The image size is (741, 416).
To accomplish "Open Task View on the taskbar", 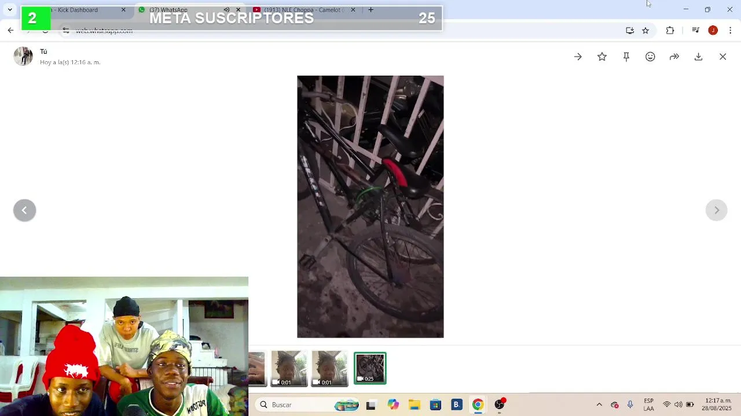I will point(370,405).
